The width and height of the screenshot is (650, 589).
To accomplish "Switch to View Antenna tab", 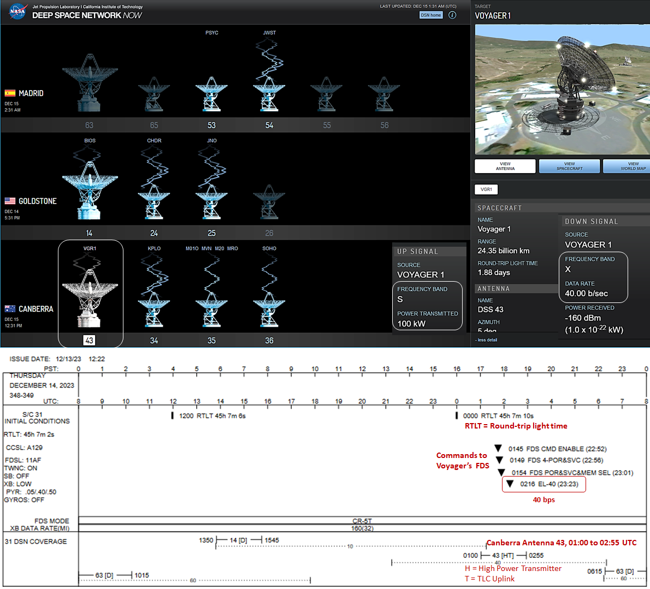I will click(505, 166).
